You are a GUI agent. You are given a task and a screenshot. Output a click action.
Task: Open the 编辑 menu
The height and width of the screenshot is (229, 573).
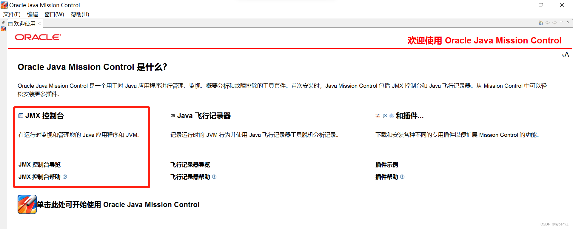[33, 14]
